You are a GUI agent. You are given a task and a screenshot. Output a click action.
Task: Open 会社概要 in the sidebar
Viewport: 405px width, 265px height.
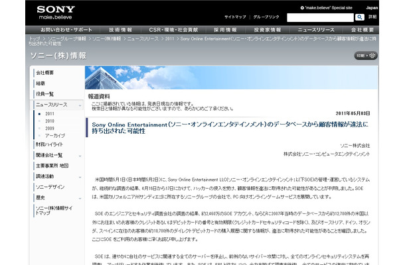(44, 73)
